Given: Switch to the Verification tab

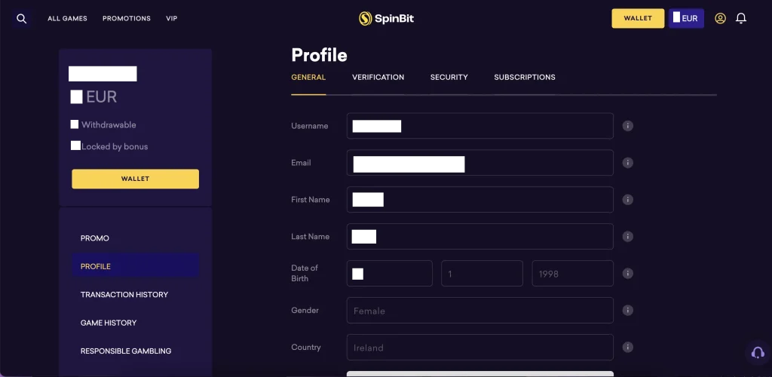Looking at the screenshot, I should [x=378, y=77].
